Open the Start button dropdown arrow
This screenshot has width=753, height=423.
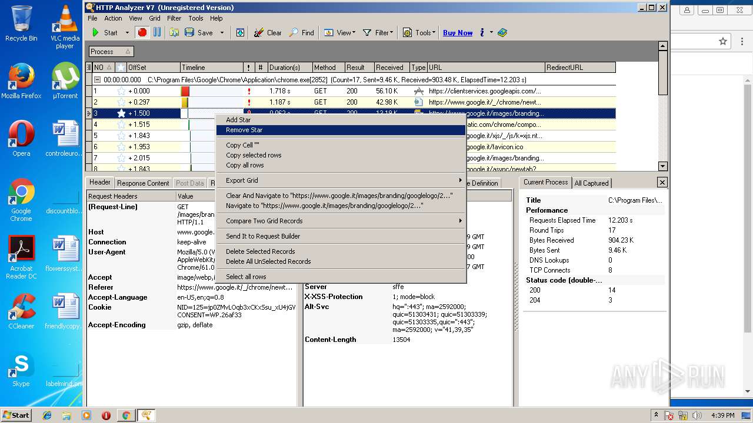tap(127, 33)
